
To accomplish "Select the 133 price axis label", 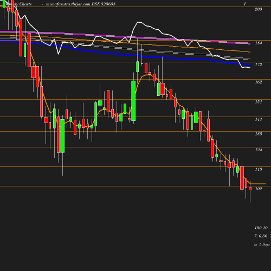I will [259, 134].
